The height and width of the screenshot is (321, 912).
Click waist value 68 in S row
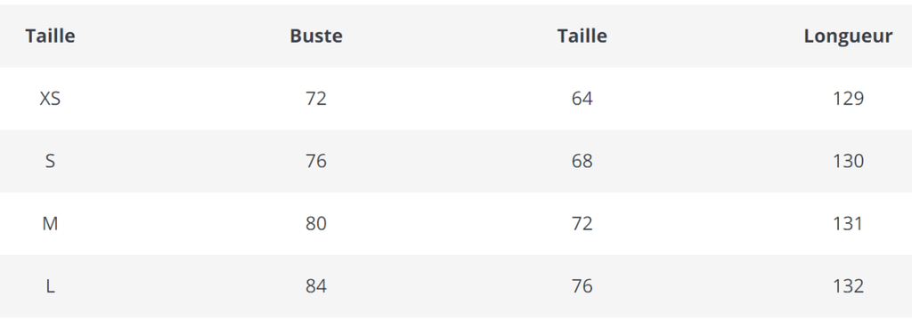point(582,161)
